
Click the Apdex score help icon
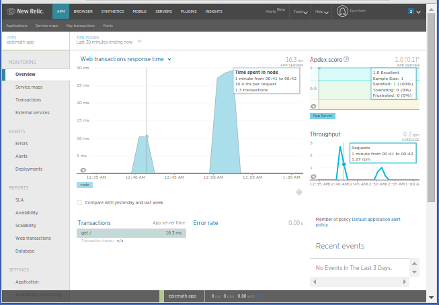click(x=346, y=59)
